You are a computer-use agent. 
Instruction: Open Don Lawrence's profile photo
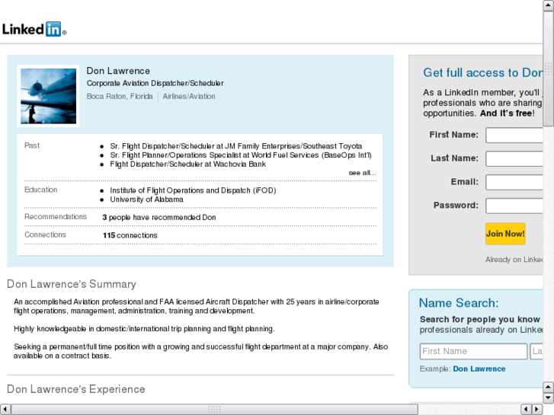(x=49, y=96)
